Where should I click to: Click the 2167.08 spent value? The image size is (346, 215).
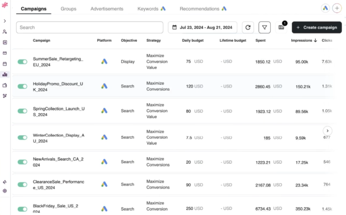(x=263, y=185)
